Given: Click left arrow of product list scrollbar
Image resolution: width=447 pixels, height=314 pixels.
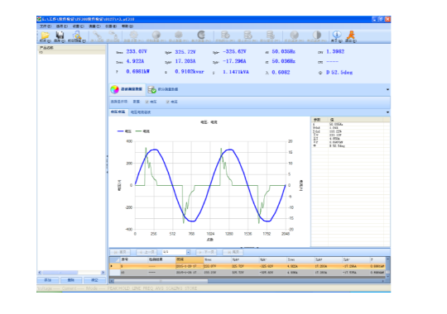Looking at the screenshot, I should tap(40, 273).
